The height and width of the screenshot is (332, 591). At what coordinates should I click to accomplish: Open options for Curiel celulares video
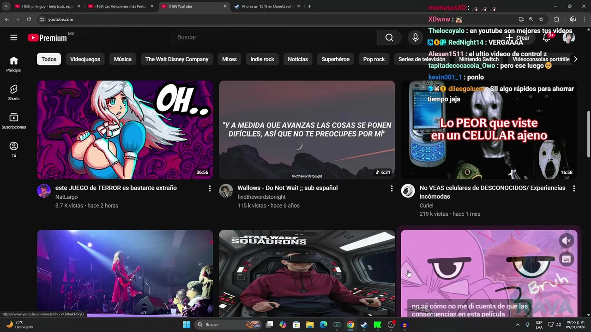574,189
